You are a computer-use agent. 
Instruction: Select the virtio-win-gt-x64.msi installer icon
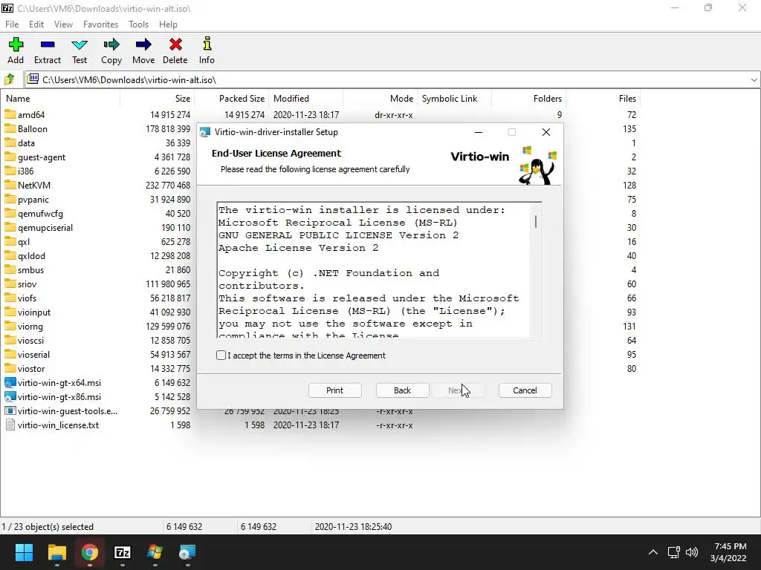10,382
